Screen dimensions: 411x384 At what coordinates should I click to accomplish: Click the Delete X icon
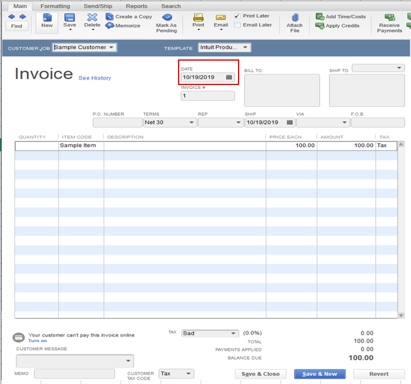pyautogui.click(x=92, y=18)
